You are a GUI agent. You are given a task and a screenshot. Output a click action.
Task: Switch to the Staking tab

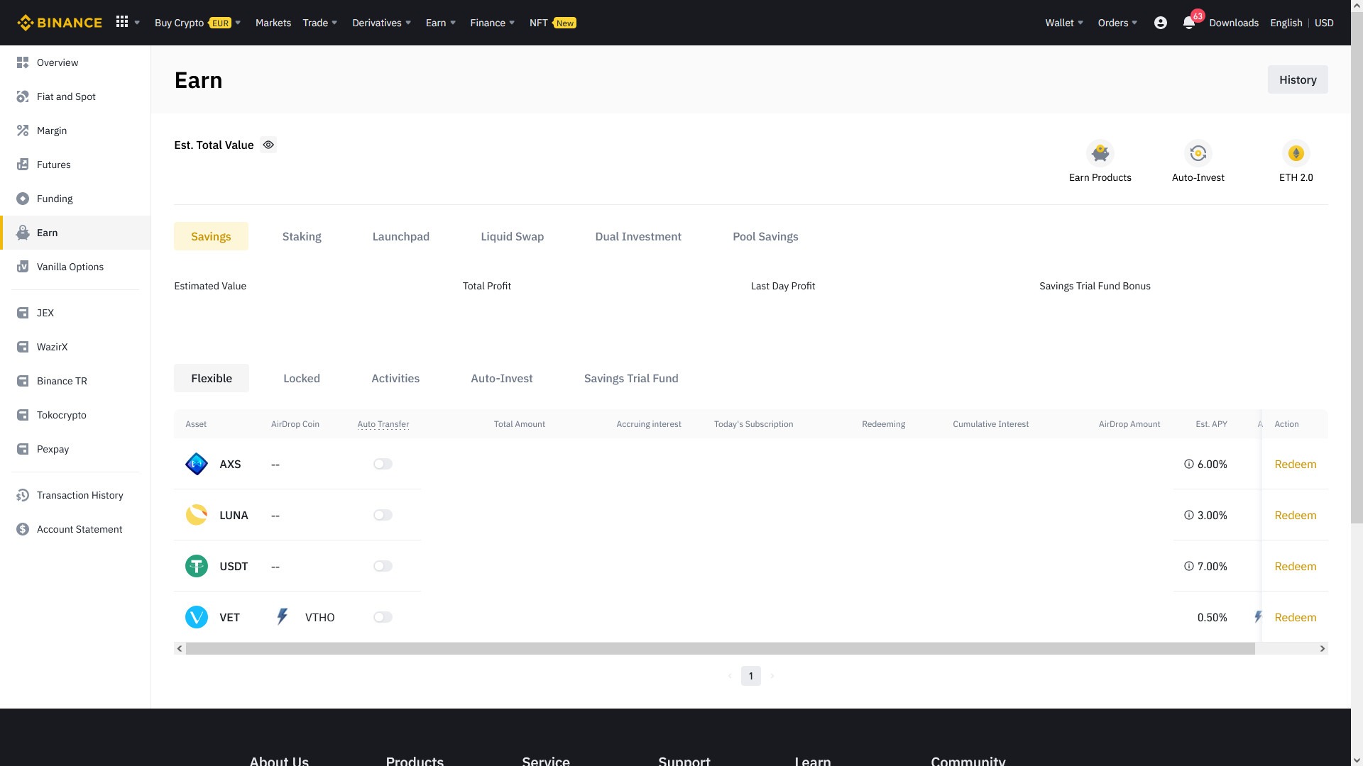(x=302, y=236)
